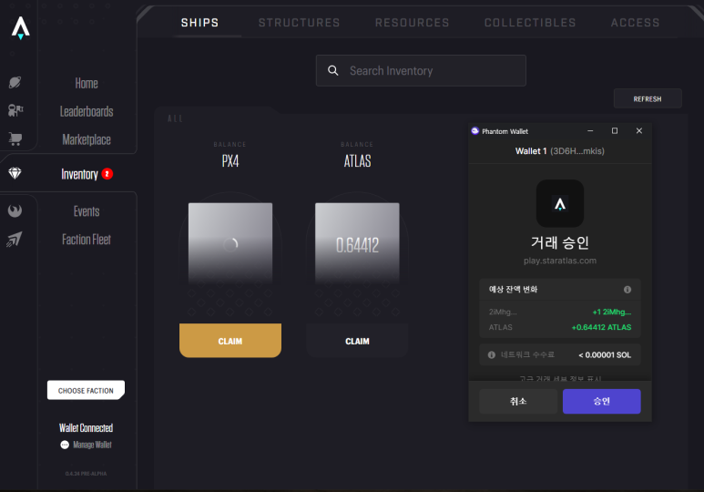
Task: Click the Star Atlas logo icon
Action: click(x=20, y=28)
